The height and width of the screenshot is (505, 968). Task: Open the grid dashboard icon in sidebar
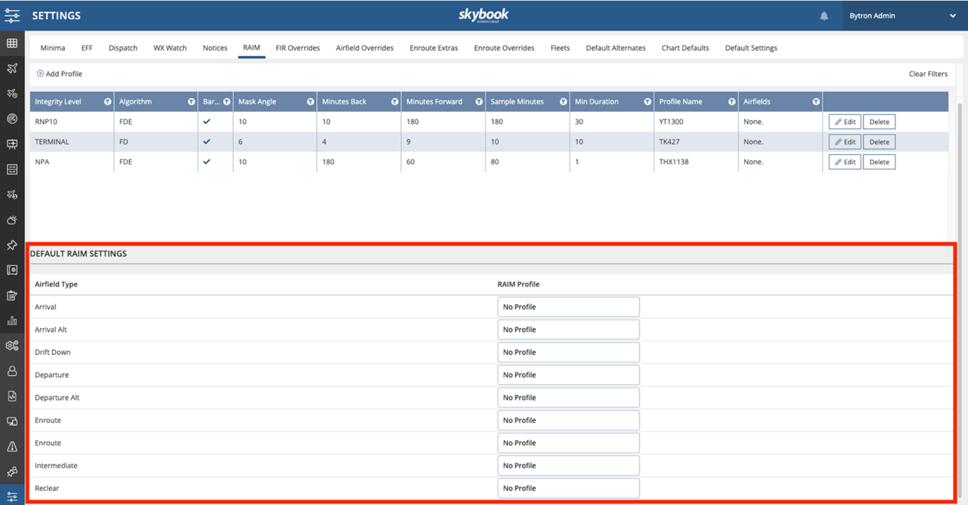click(12, 43)
